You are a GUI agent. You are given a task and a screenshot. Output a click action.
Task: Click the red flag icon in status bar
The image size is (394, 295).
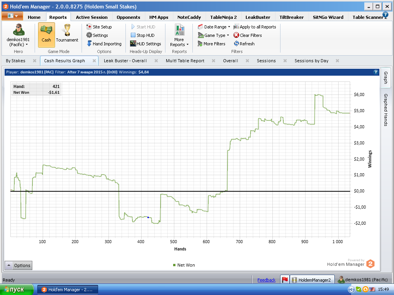[285, 280]
